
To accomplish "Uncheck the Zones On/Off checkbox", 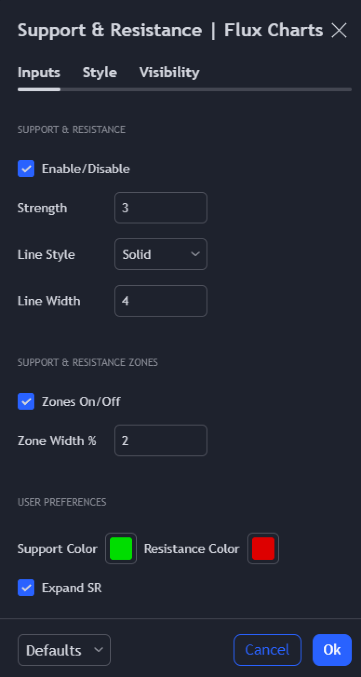I will (x=26, y=402).
